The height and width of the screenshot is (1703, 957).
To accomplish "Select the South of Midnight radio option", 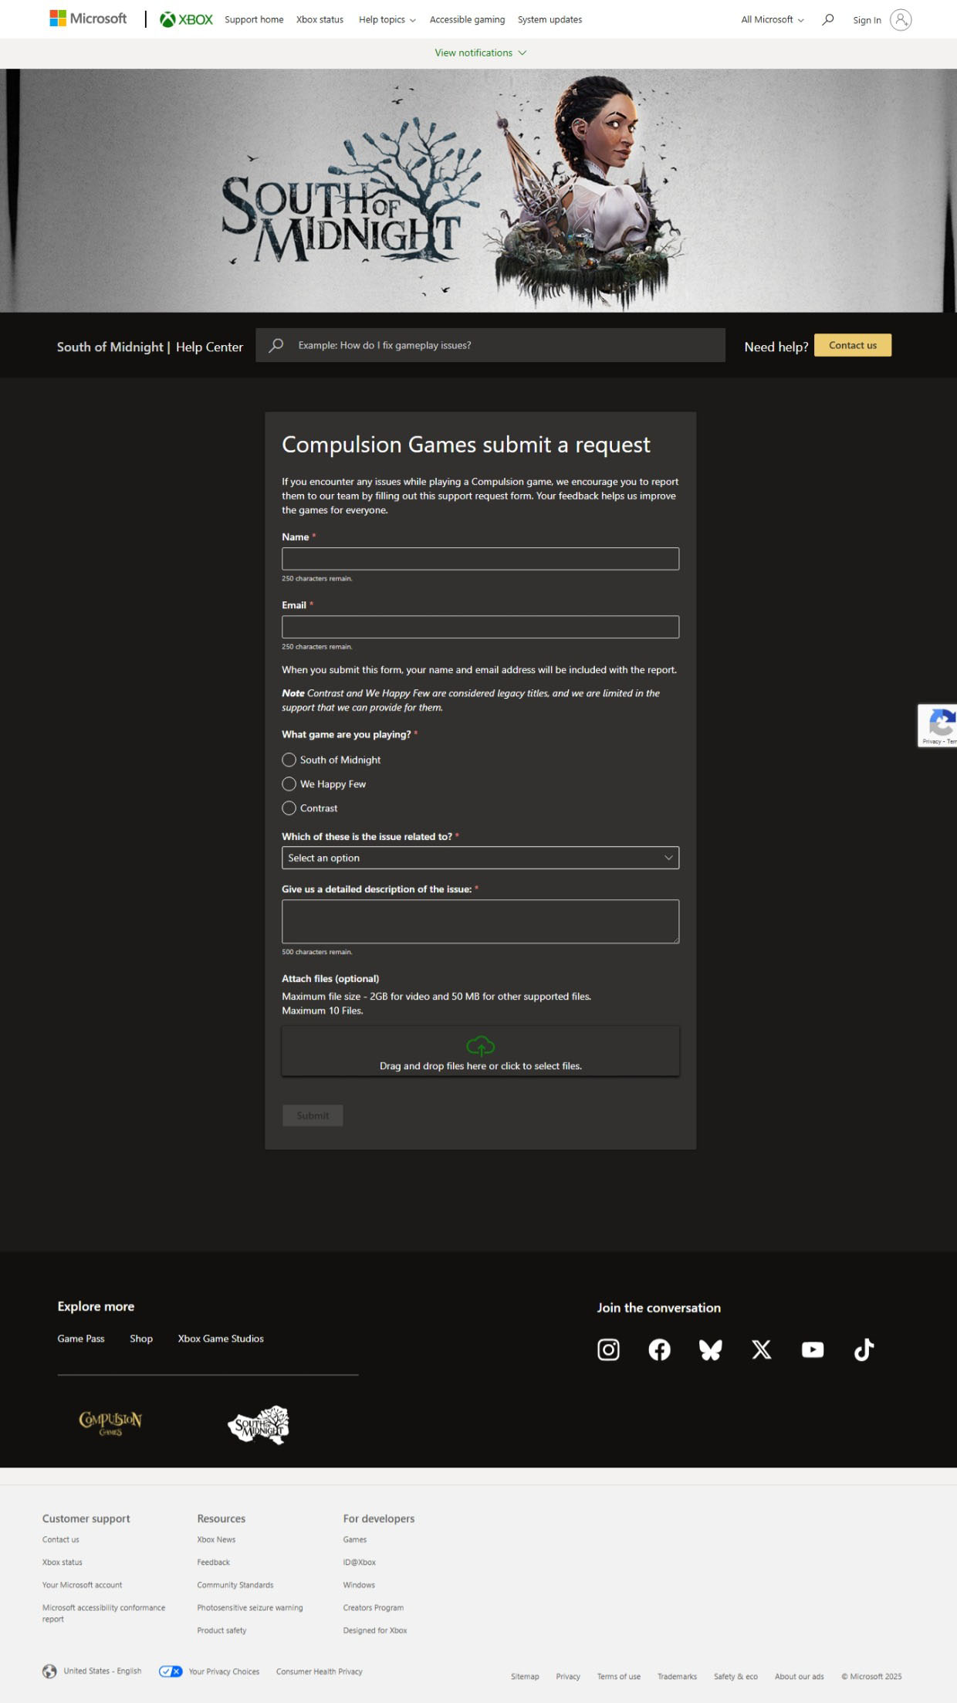I will 289,760.
